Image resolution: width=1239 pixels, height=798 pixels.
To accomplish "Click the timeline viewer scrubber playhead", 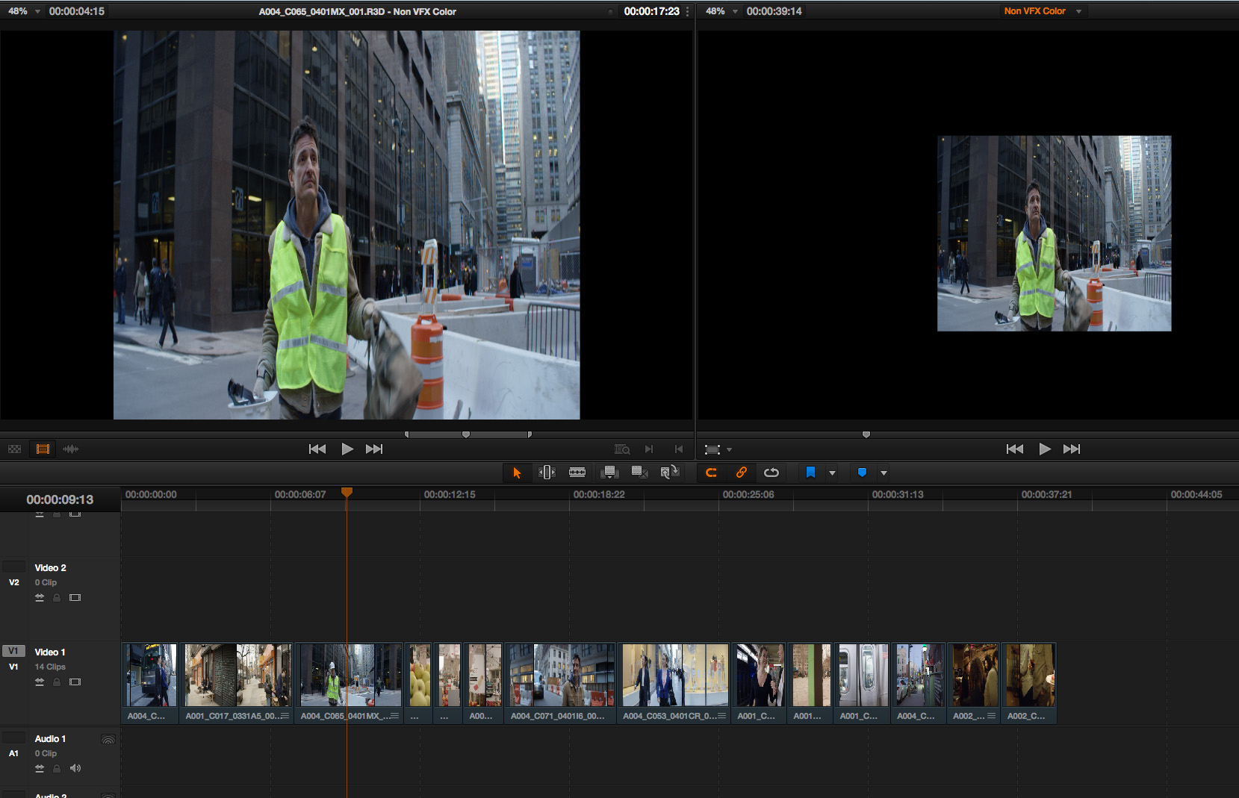I will [x=866, y=434].
